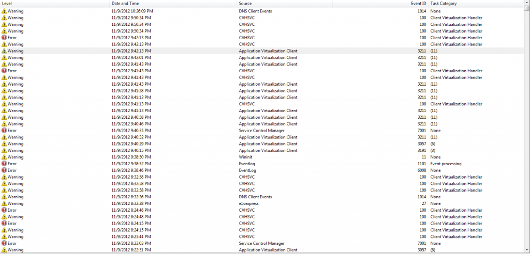
Task: Click the error icon of the EventLog 6008 event
Action: 4,170
